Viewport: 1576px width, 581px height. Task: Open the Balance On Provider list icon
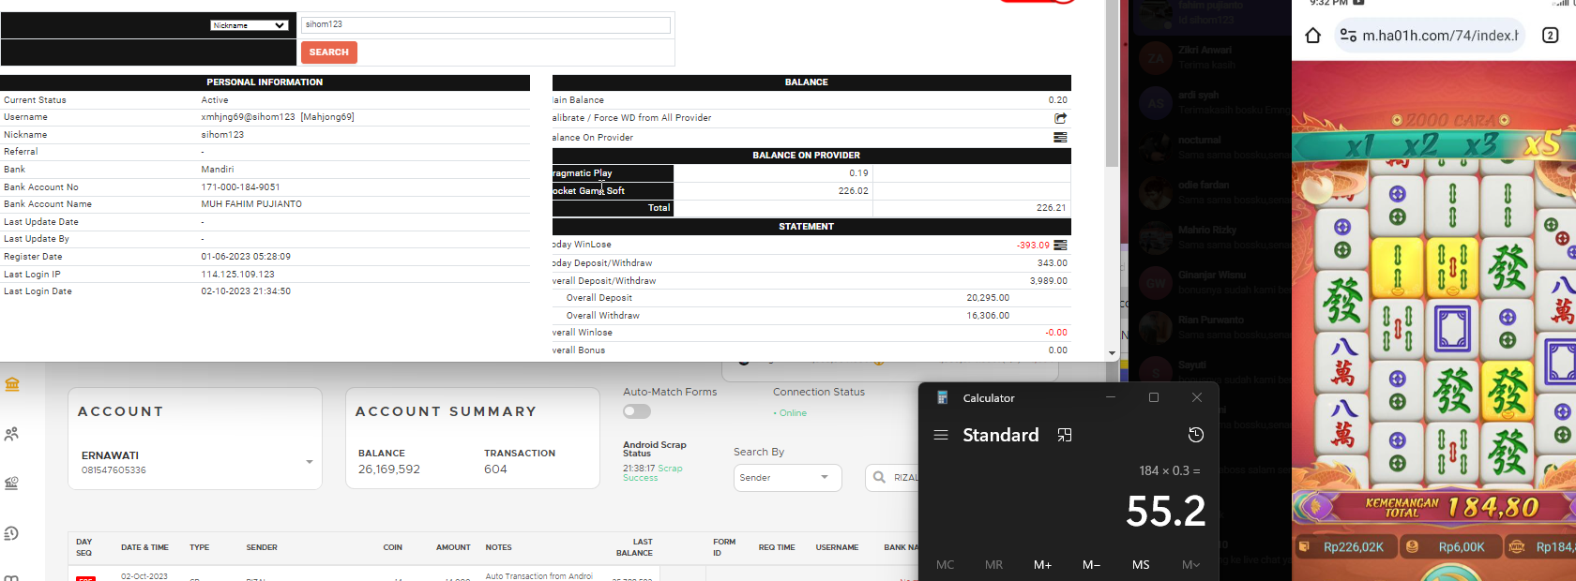click(1060, 137)
